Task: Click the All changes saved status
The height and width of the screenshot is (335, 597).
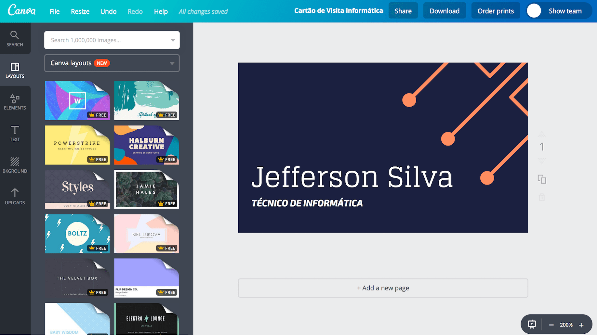Action: click(x=203, y=11)
